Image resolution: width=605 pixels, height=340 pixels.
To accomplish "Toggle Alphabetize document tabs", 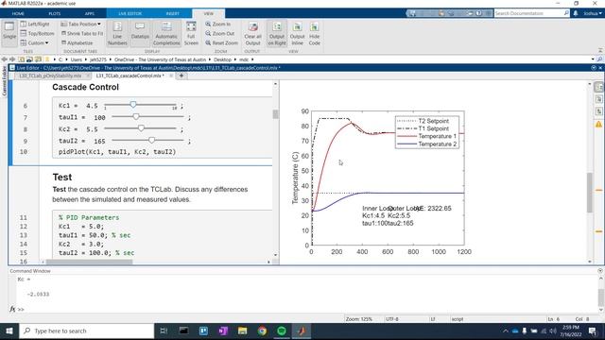I will (77, 42).
